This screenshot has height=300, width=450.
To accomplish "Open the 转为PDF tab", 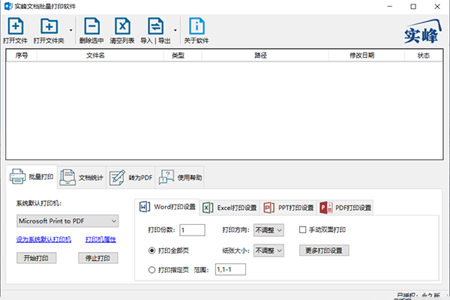I will click(130, 177).
